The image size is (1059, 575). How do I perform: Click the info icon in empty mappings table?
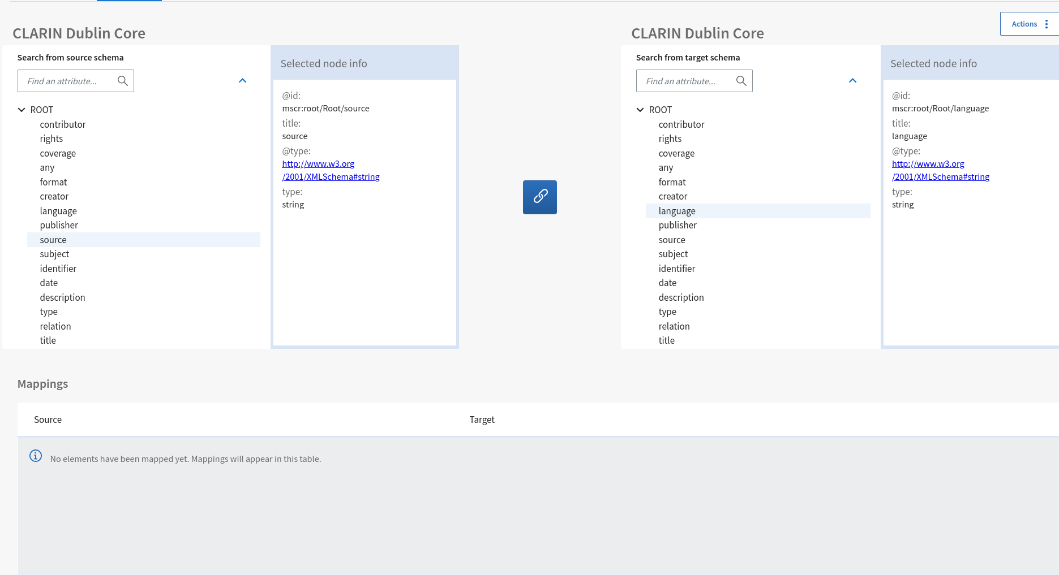(36, 456)
